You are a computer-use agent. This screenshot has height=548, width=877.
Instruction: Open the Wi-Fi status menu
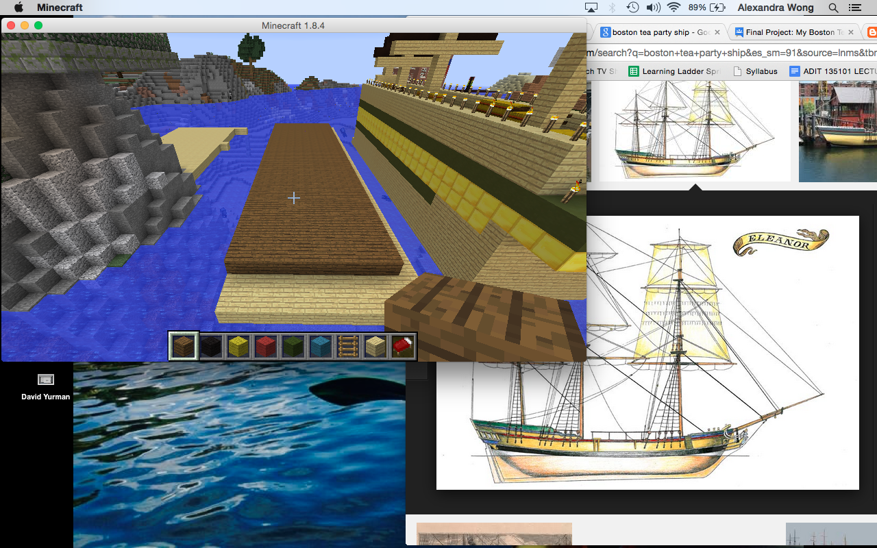[x=674, y=8]
